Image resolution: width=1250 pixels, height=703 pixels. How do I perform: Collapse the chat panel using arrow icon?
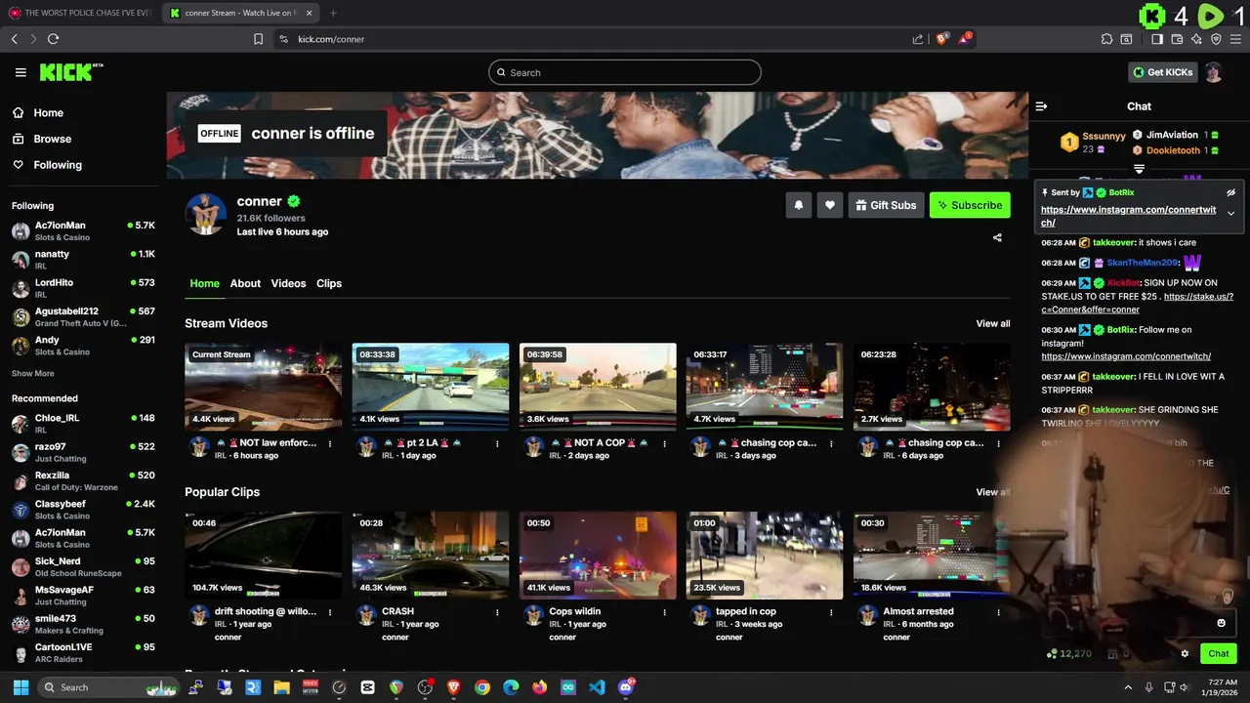pos(1041,106)
